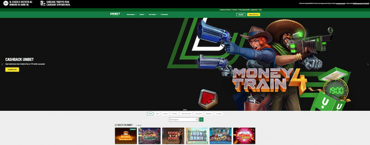Open Assistenza al cliente link

(225, 10)
